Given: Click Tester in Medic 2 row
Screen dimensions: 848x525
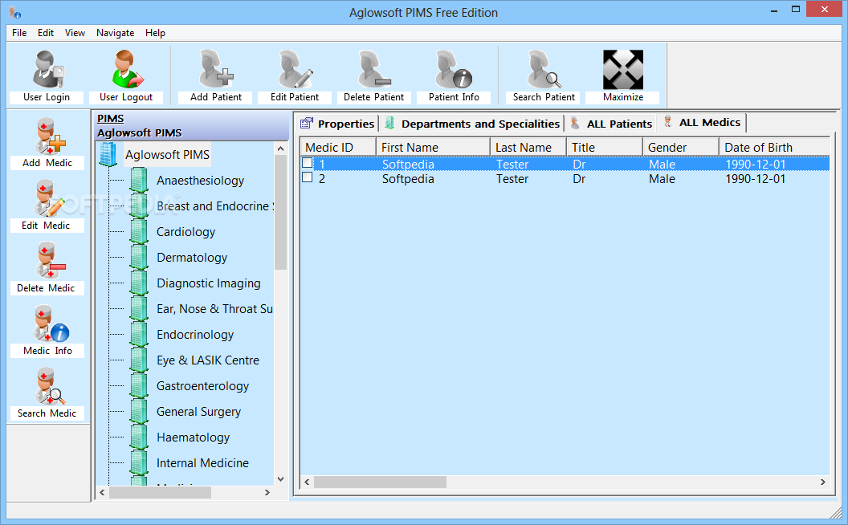Looking at the screenshot, I should [x=512, y=178].
